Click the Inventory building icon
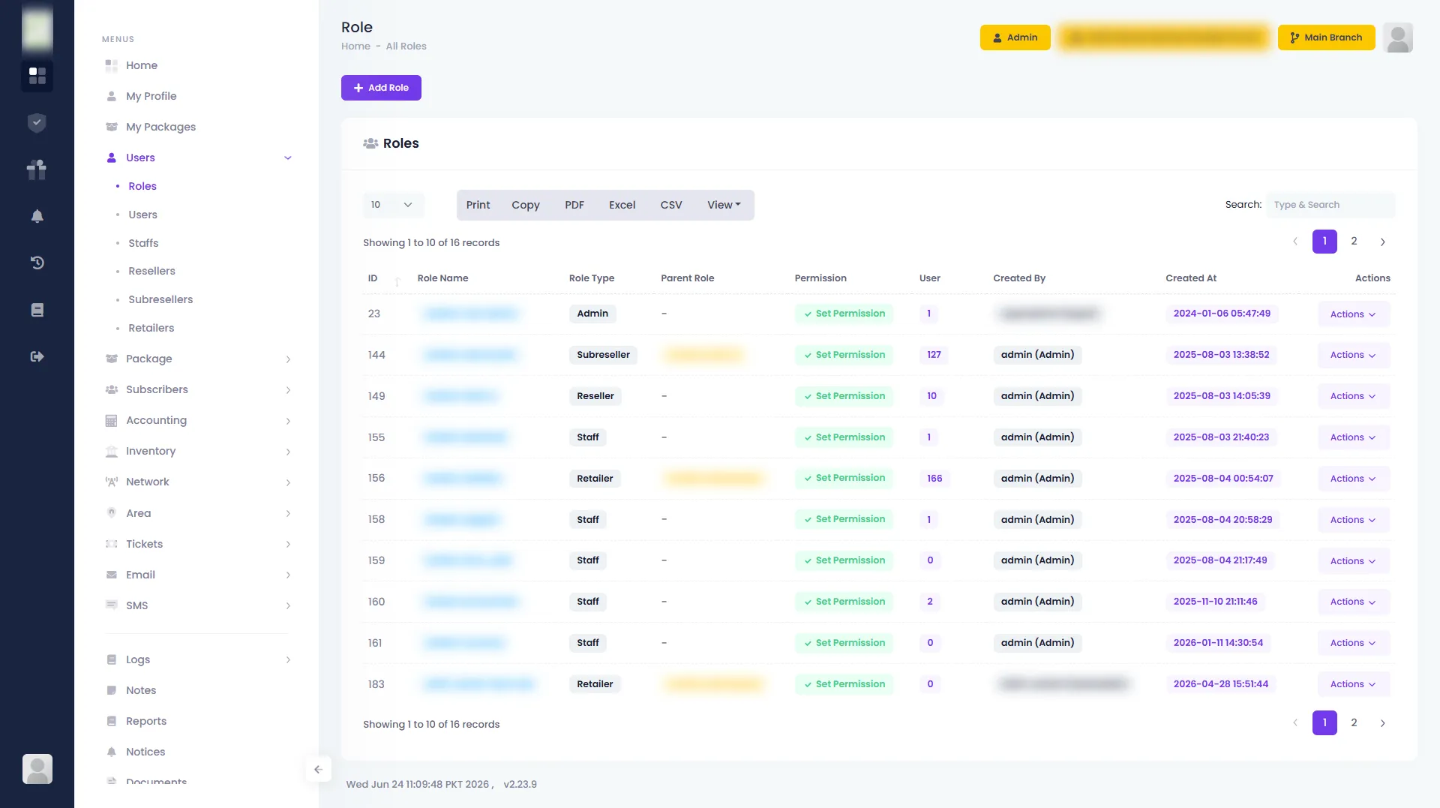This screenshot has width=1440, height=808. pyautogui.click(x=112, y=451)
